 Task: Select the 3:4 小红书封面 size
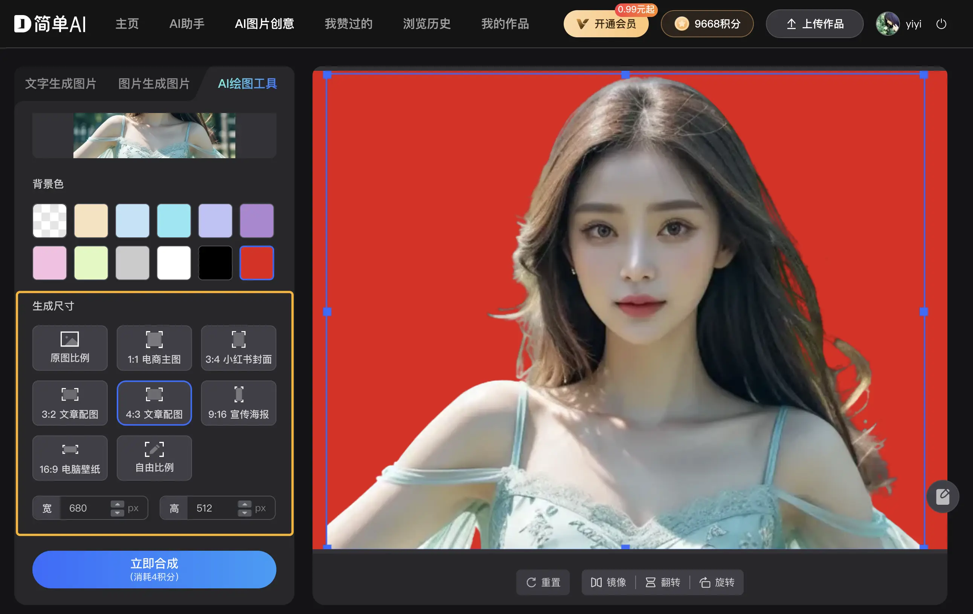[x=238, y=348]
